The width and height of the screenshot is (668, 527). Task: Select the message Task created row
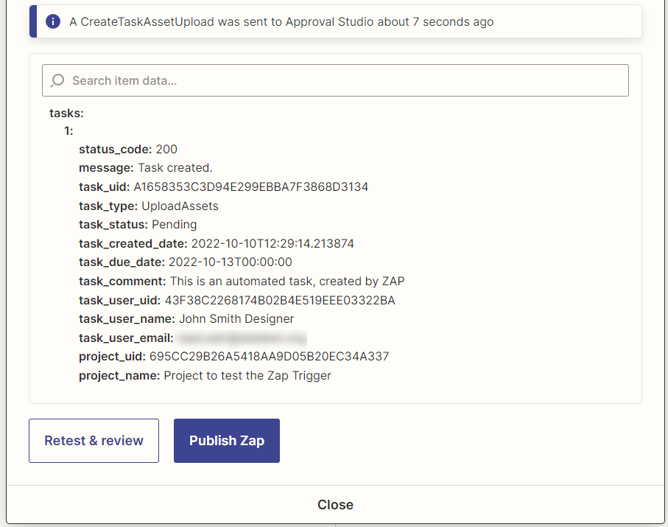[146, 167]
